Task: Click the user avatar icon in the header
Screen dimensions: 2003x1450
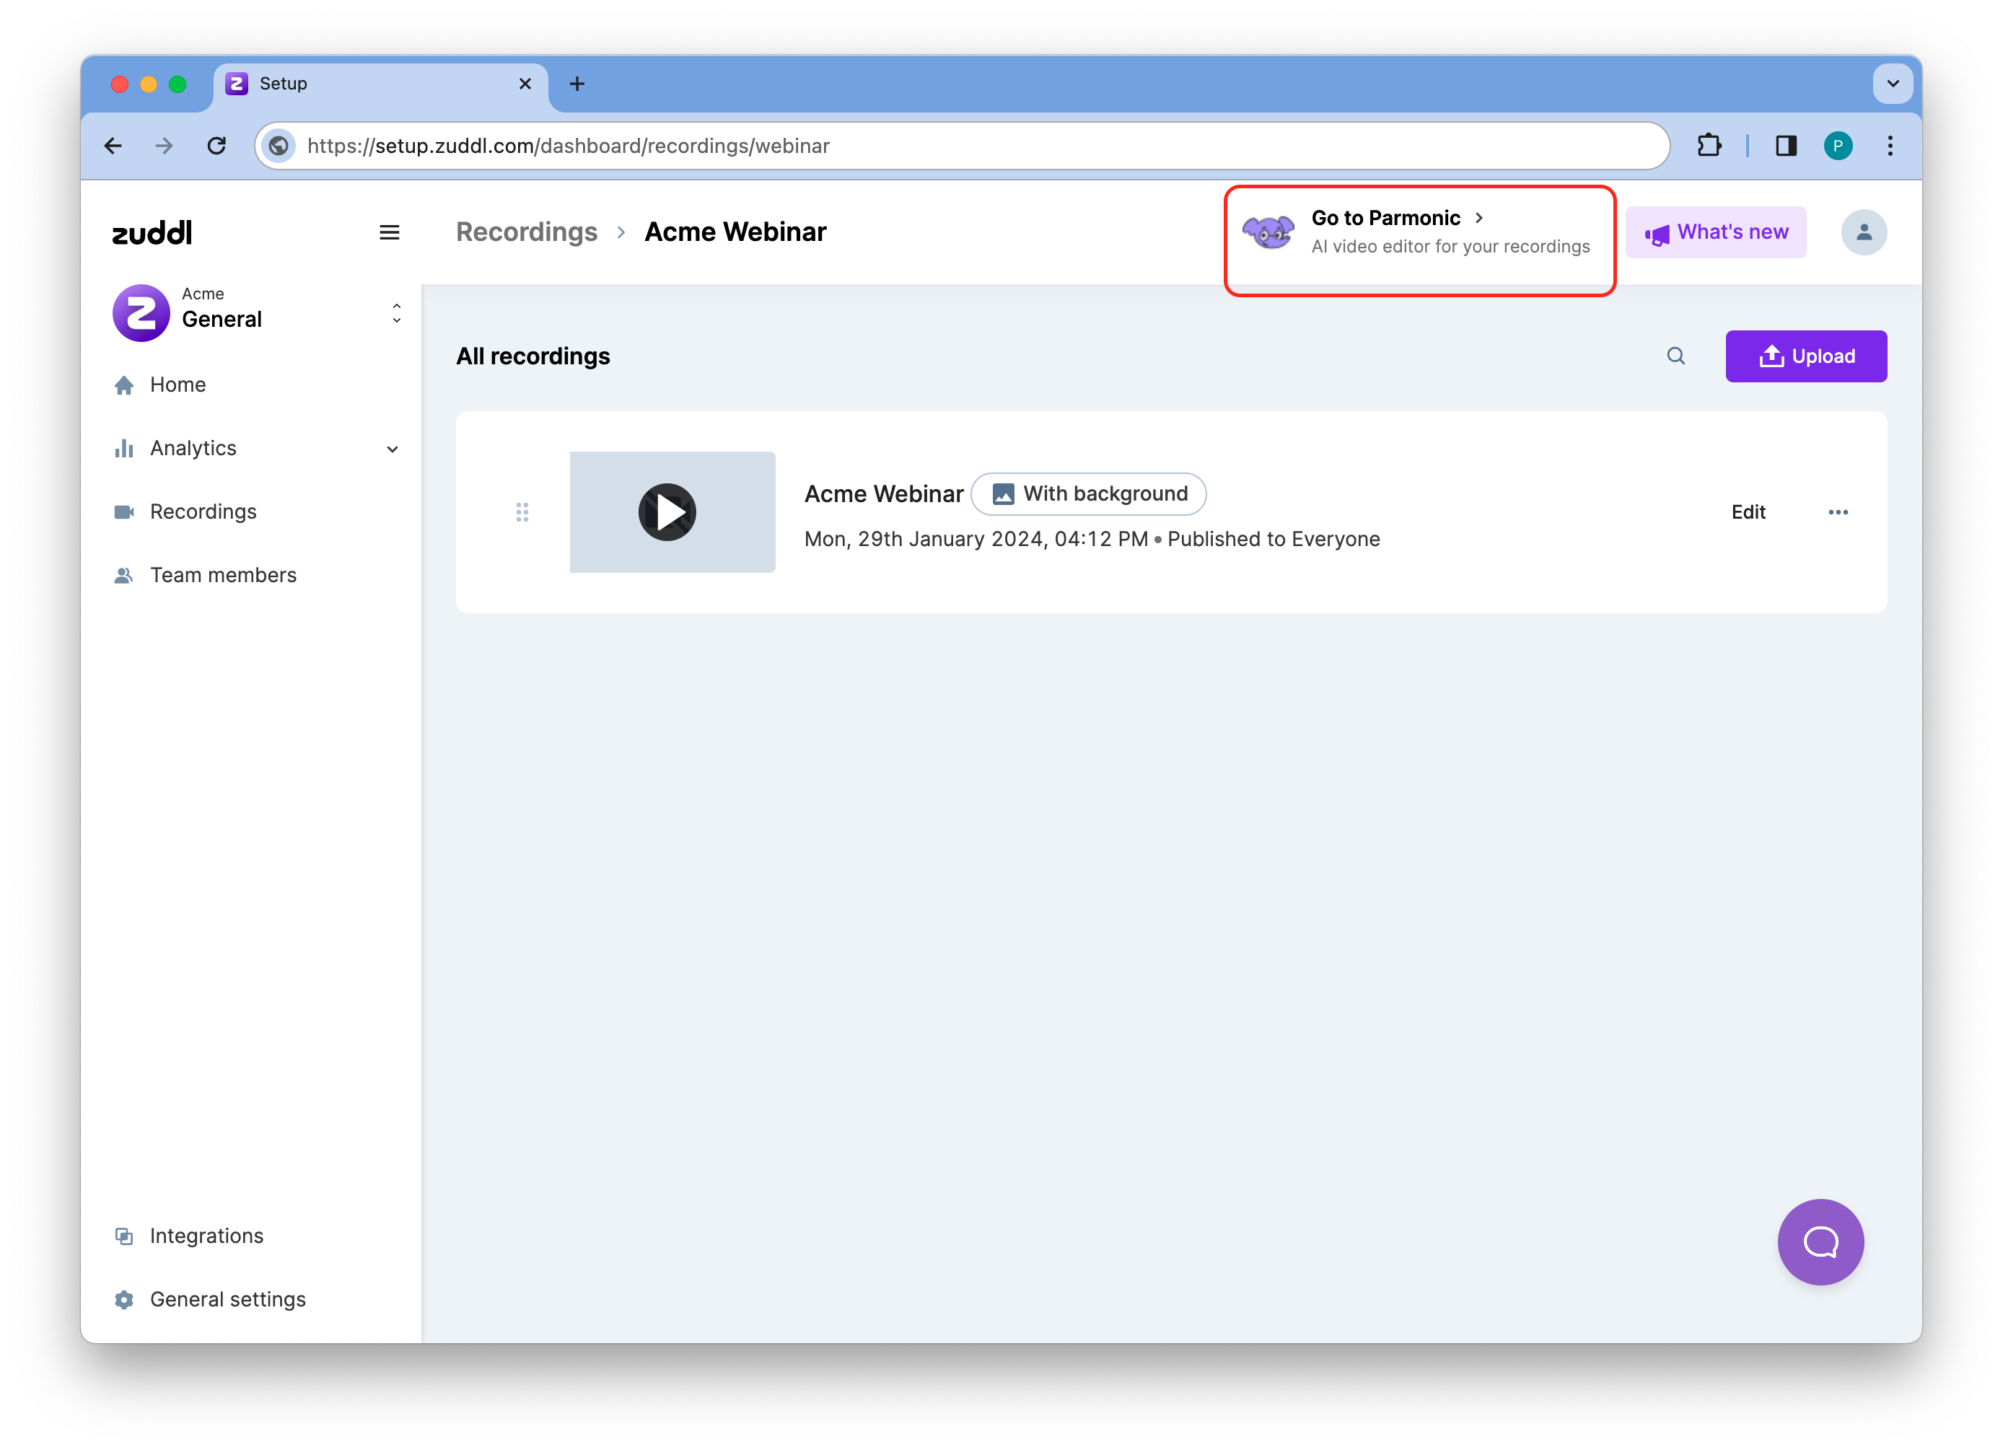Action: [x=1864, y=232]
